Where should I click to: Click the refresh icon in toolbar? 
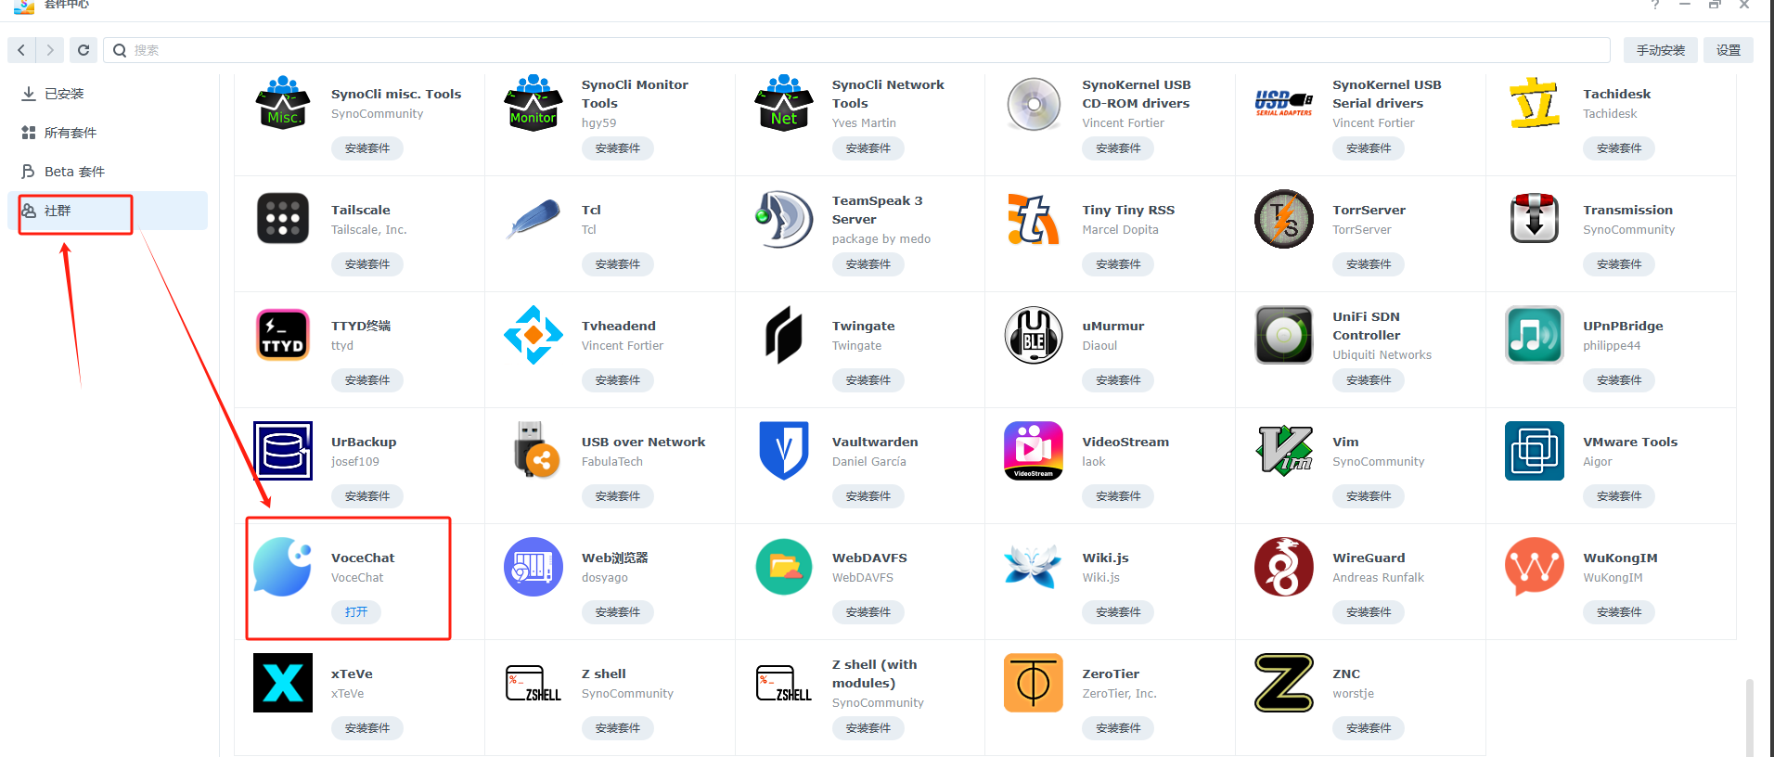click(x=84, y=50)
